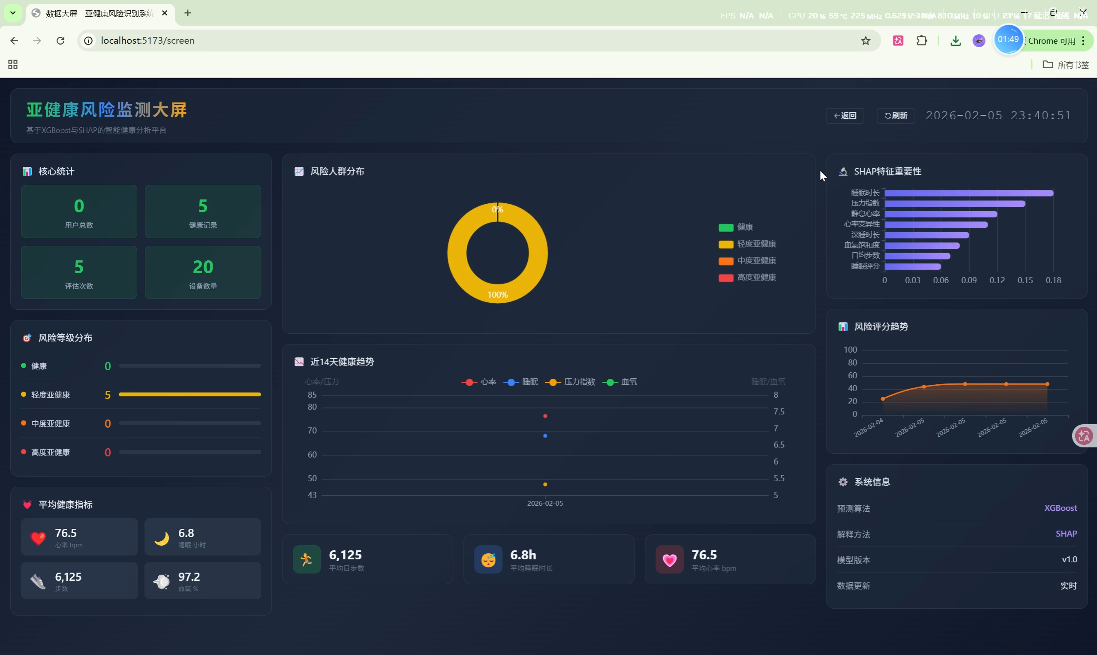Open Chrome three-dot menu

[1083, 41]
